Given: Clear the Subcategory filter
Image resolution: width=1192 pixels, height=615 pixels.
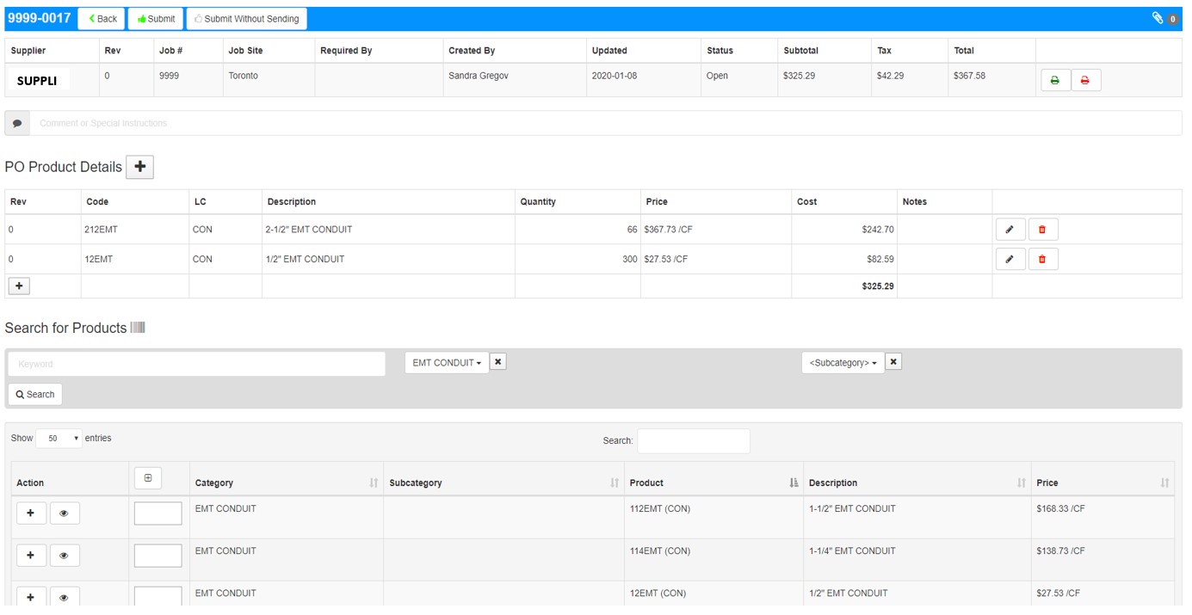Looking at the screenshot, I should point(893,362).
